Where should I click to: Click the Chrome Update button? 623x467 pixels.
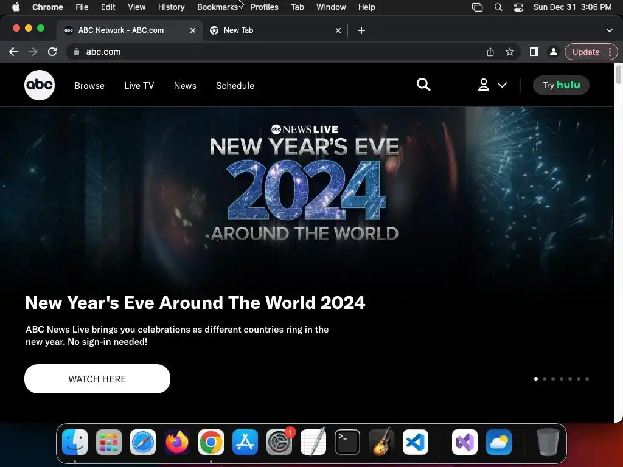(x=586, y=52)
